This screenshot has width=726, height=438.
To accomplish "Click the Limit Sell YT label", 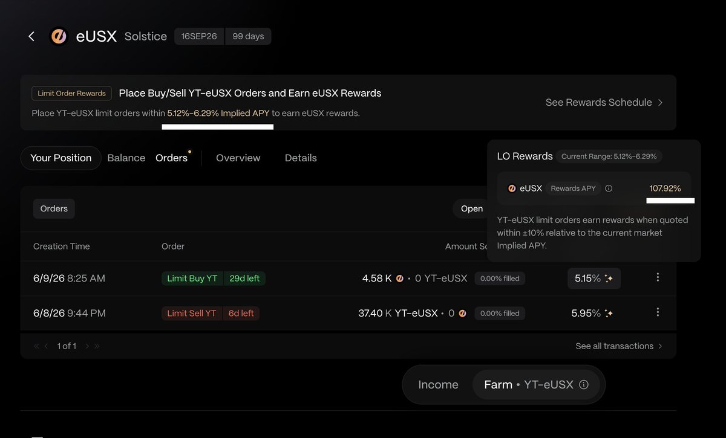I will click(191, 314).
